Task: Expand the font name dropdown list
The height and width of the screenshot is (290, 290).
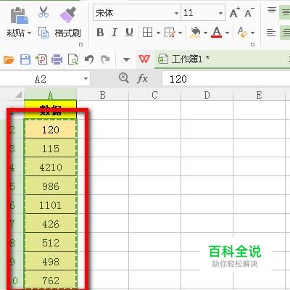Action: [x=177, y=13]
